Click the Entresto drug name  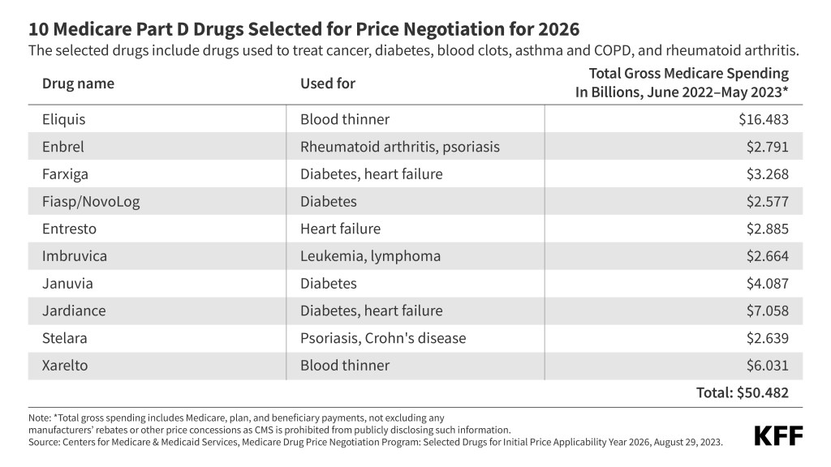(68, 229)
